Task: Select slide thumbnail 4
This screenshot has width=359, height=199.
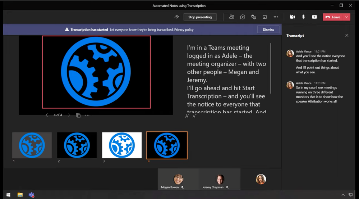Action: [x=167, y=145]
